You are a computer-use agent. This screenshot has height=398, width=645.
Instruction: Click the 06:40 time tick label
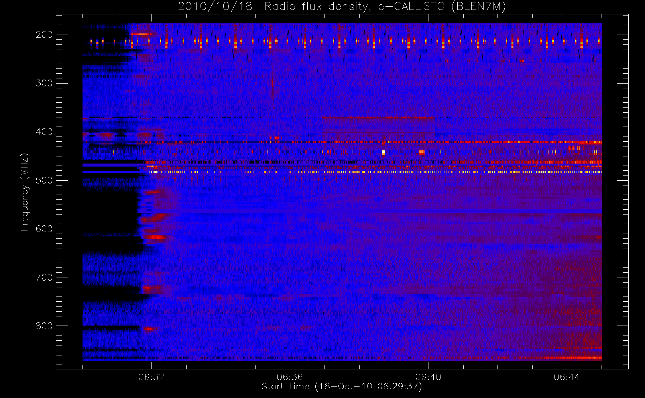click(x=428, y=377)
